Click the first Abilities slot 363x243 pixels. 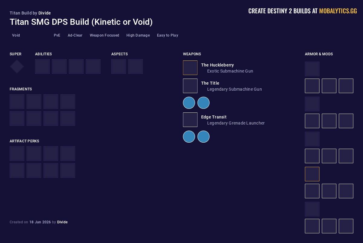click(42, 66)
